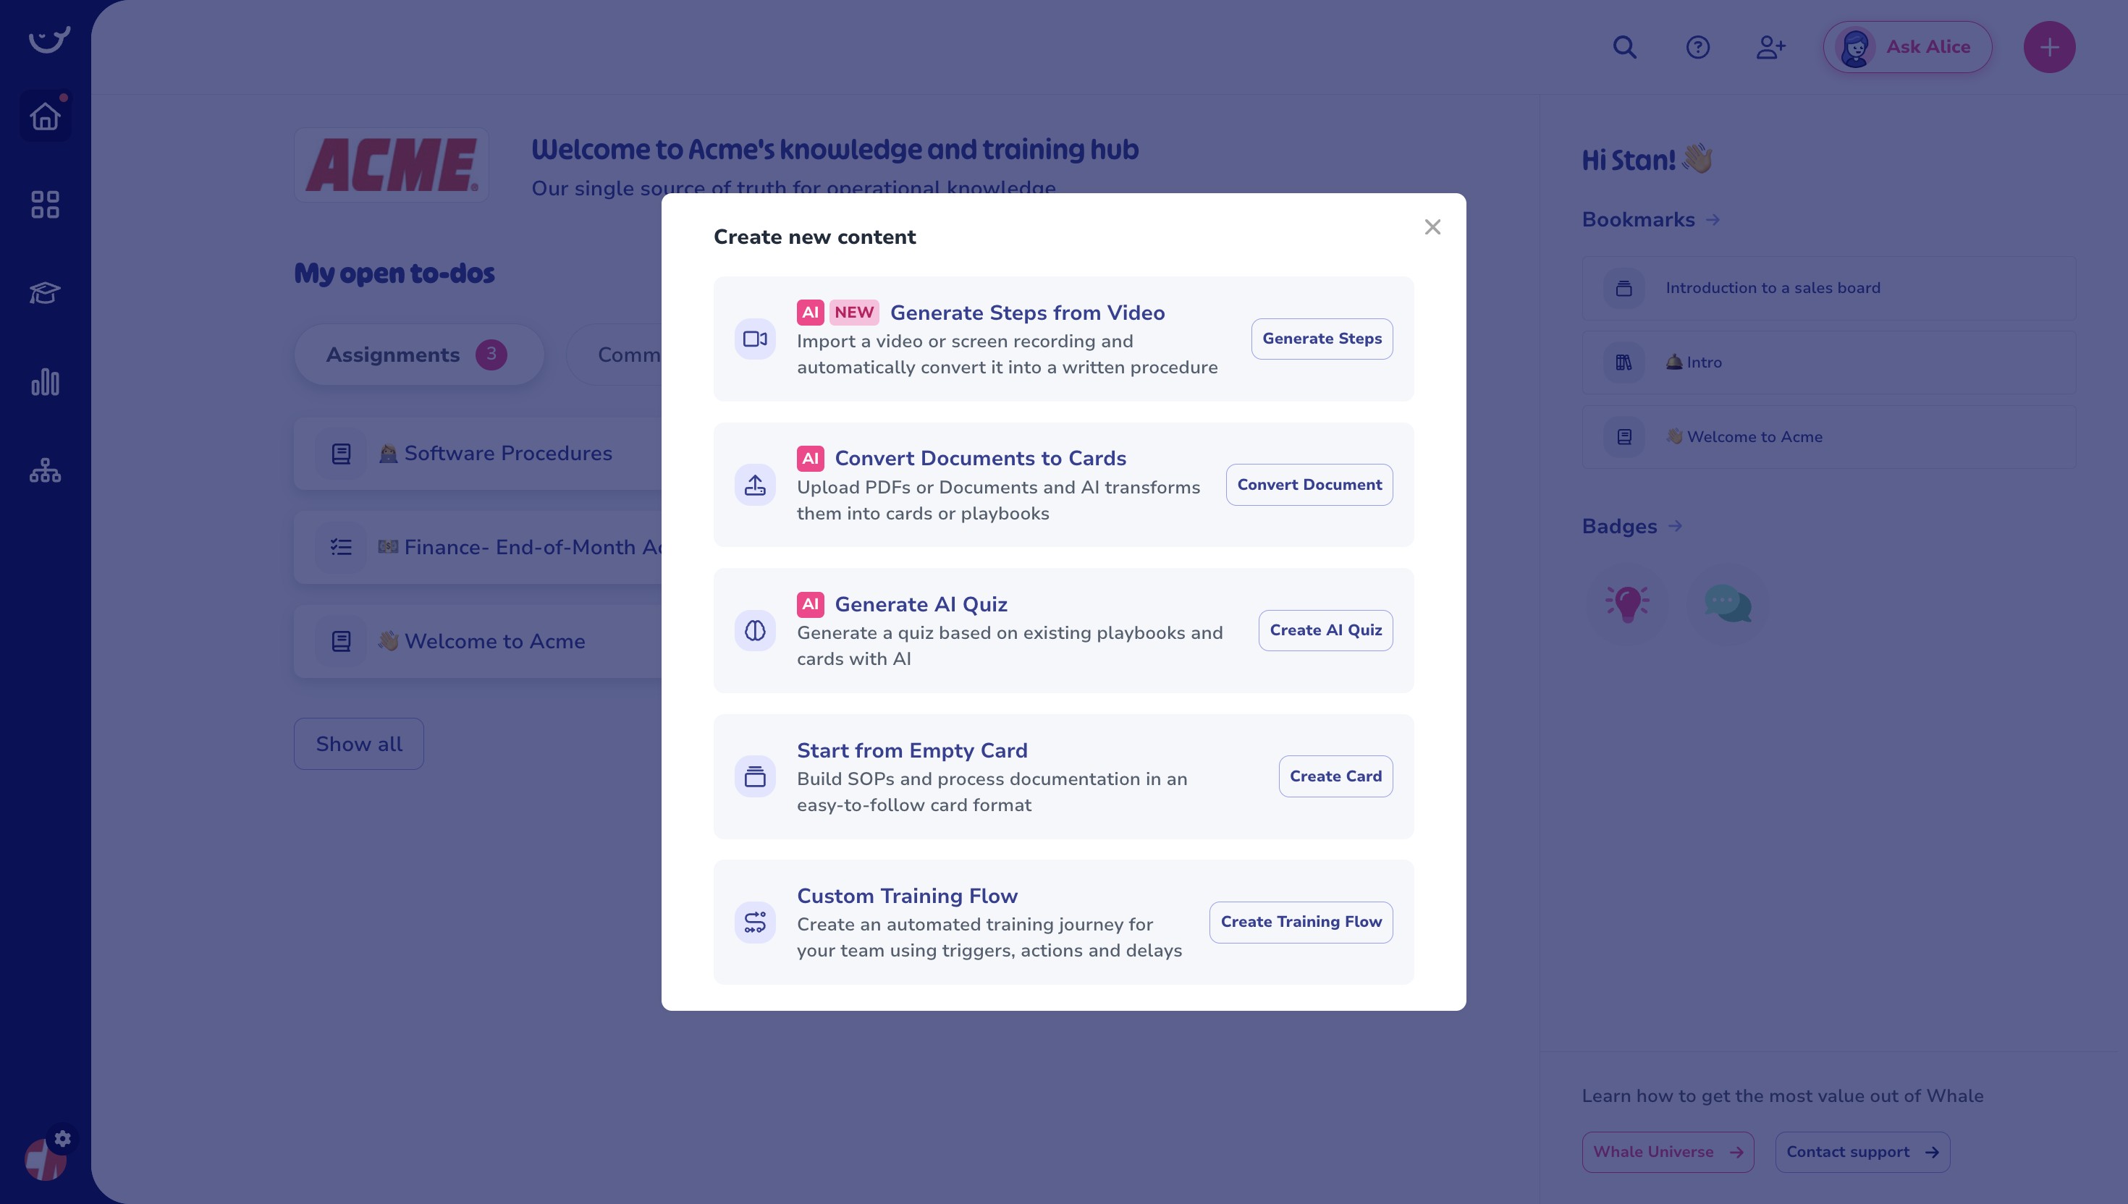Click the Contact support link
Image resolution: width=2128 pixels, height=1204 pixels.
point(1862,1152)
